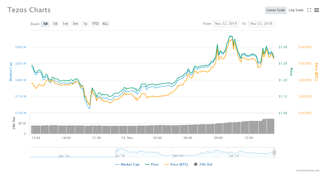329x180 pixels.
Task: Switch to Linear Scale
Action: (x=276, y=10)
